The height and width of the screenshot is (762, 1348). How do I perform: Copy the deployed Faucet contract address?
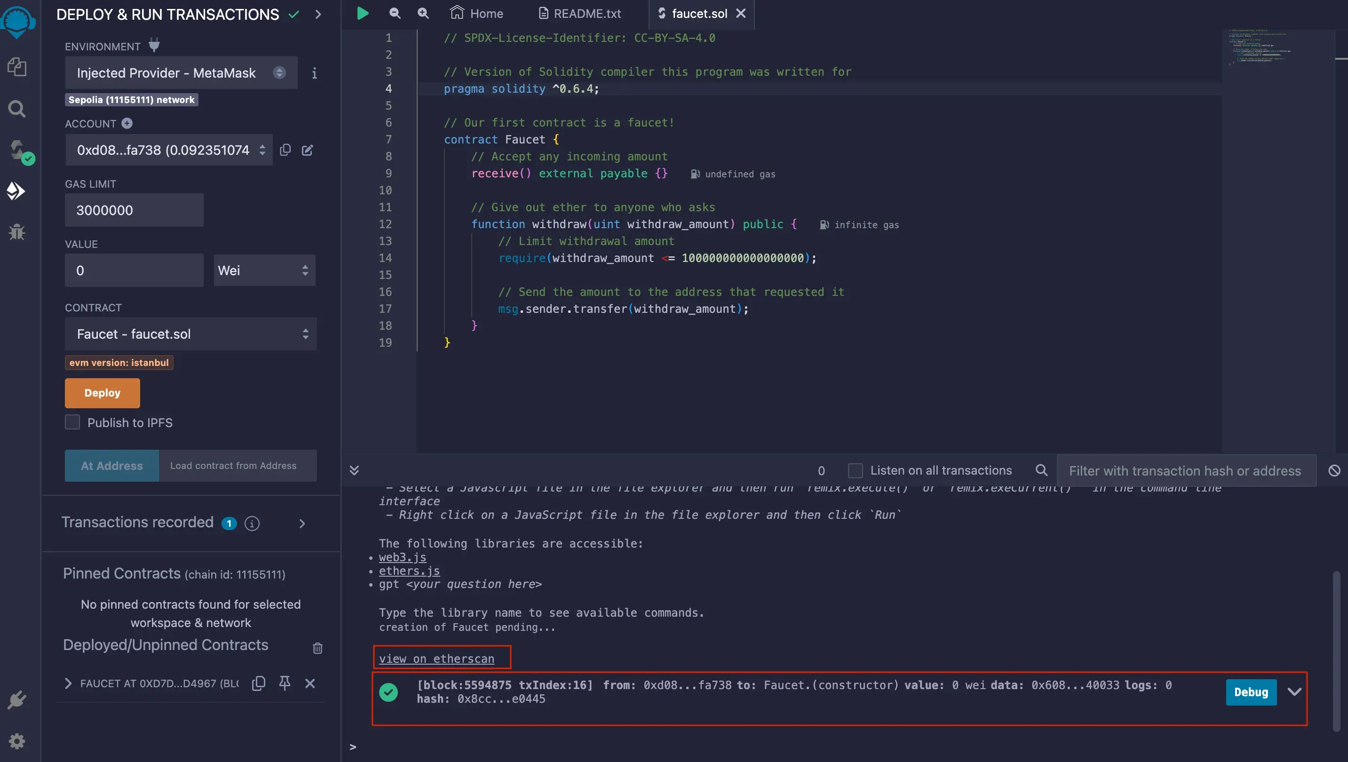pos(259,683)
